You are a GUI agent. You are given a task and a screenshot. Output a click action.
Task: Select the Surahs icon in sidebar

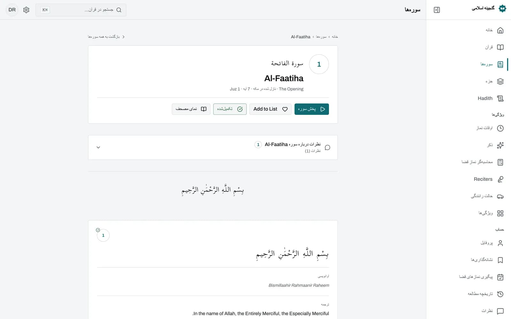[x=500, y=64]
